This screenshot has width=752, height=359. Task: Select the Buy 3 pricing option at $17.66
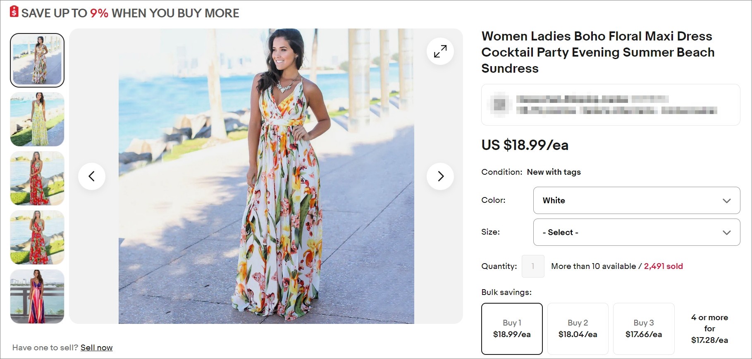pos(643,328)
